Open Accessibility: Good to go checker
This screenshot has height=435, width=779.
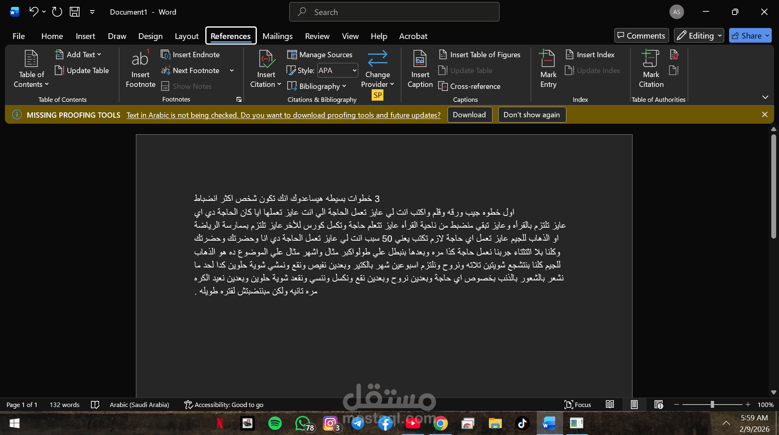coord(224,405)
